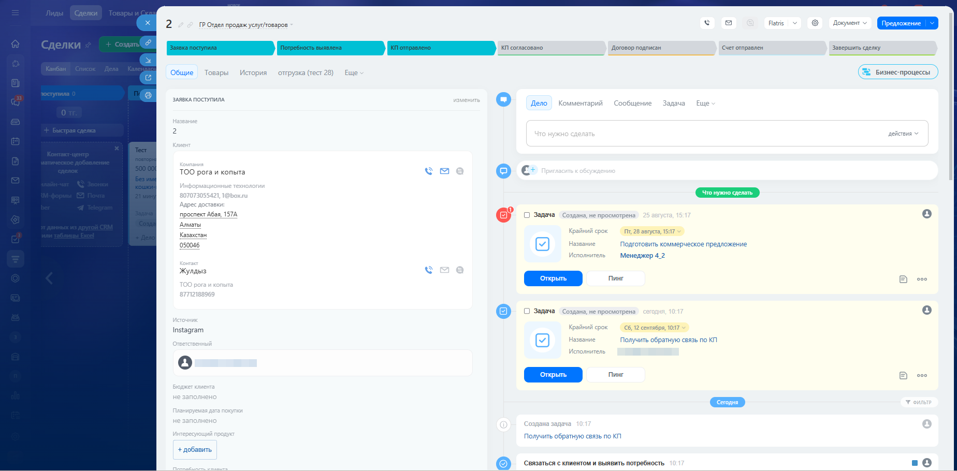
Task: Open the settings gear icon near Flatris
Action: coord(815,23)
